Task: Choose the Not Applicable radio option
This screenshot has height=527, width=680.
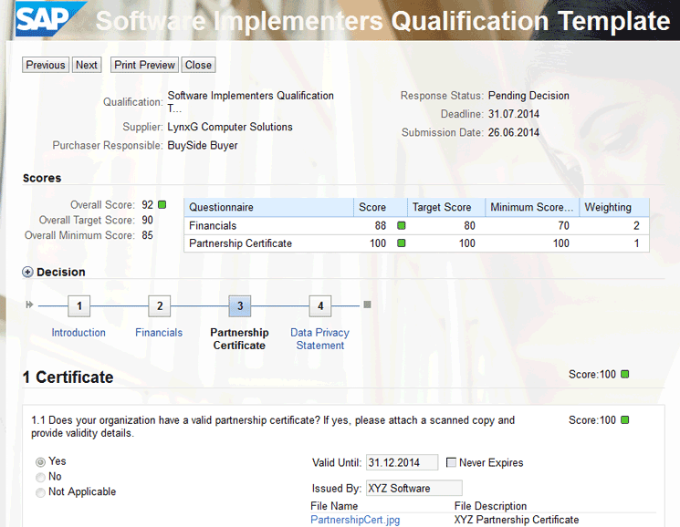Action: (x=40, y=492)
